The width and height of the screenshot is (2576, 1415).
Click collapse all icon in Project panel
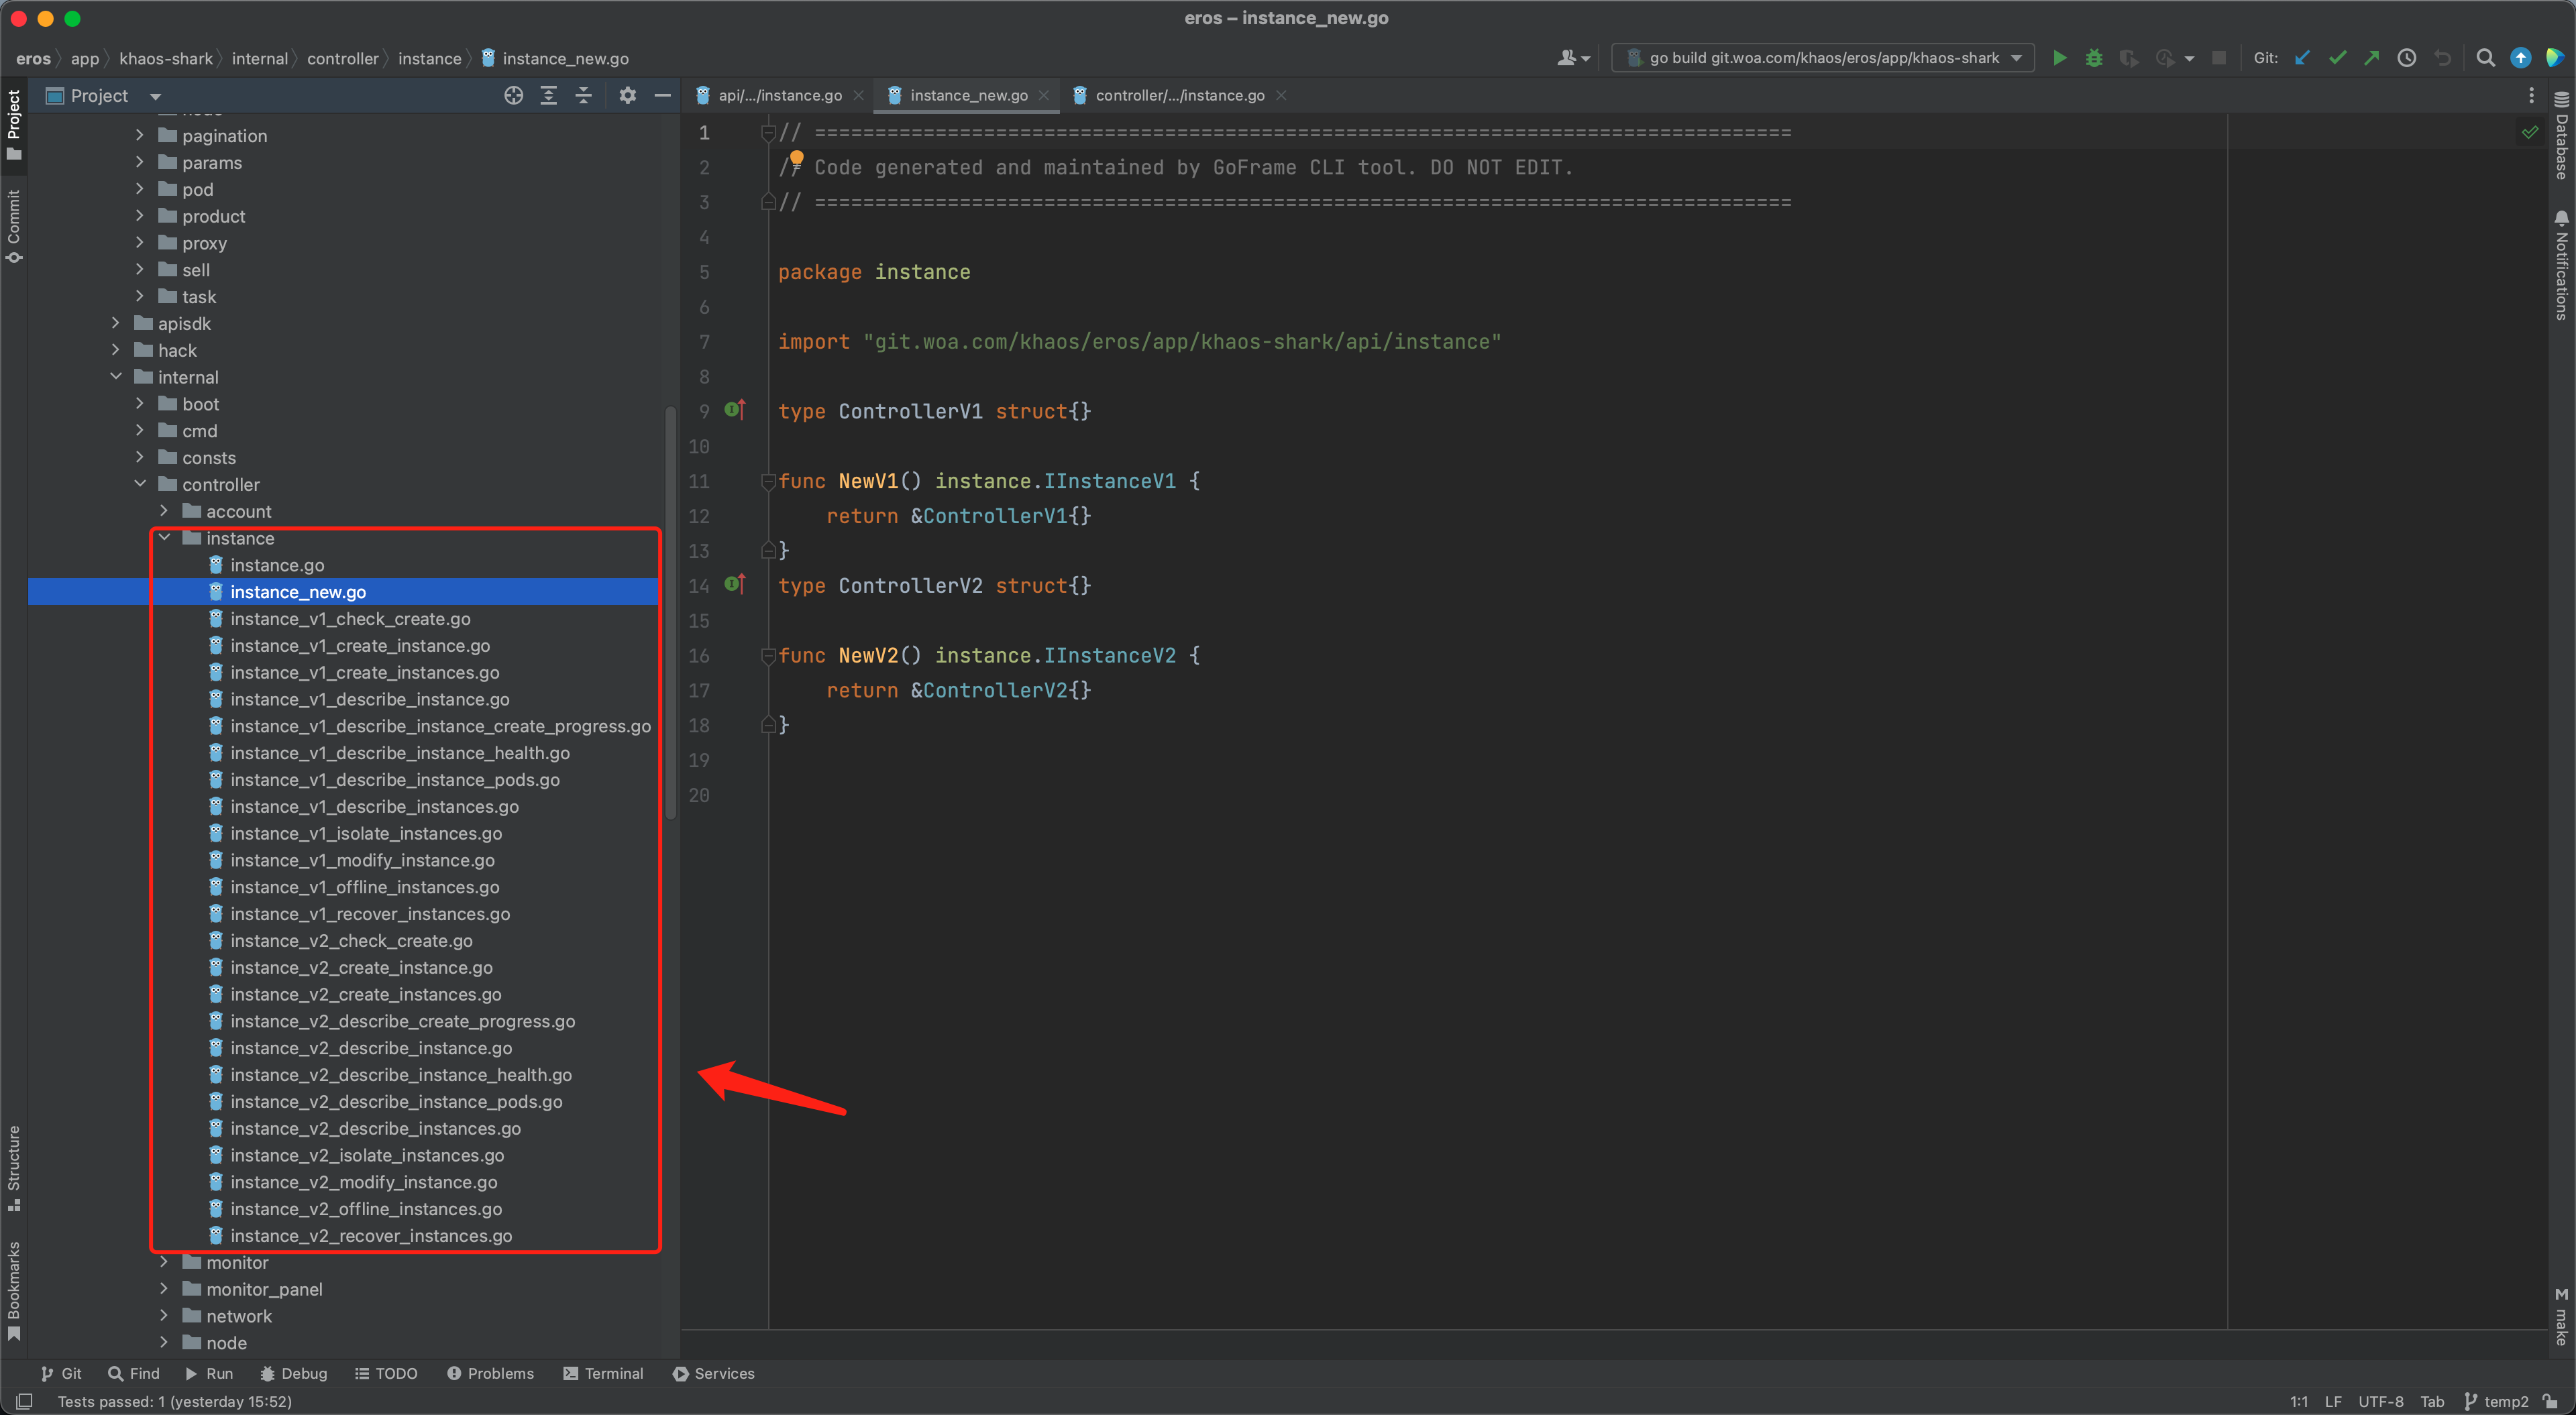click(584, 95)
